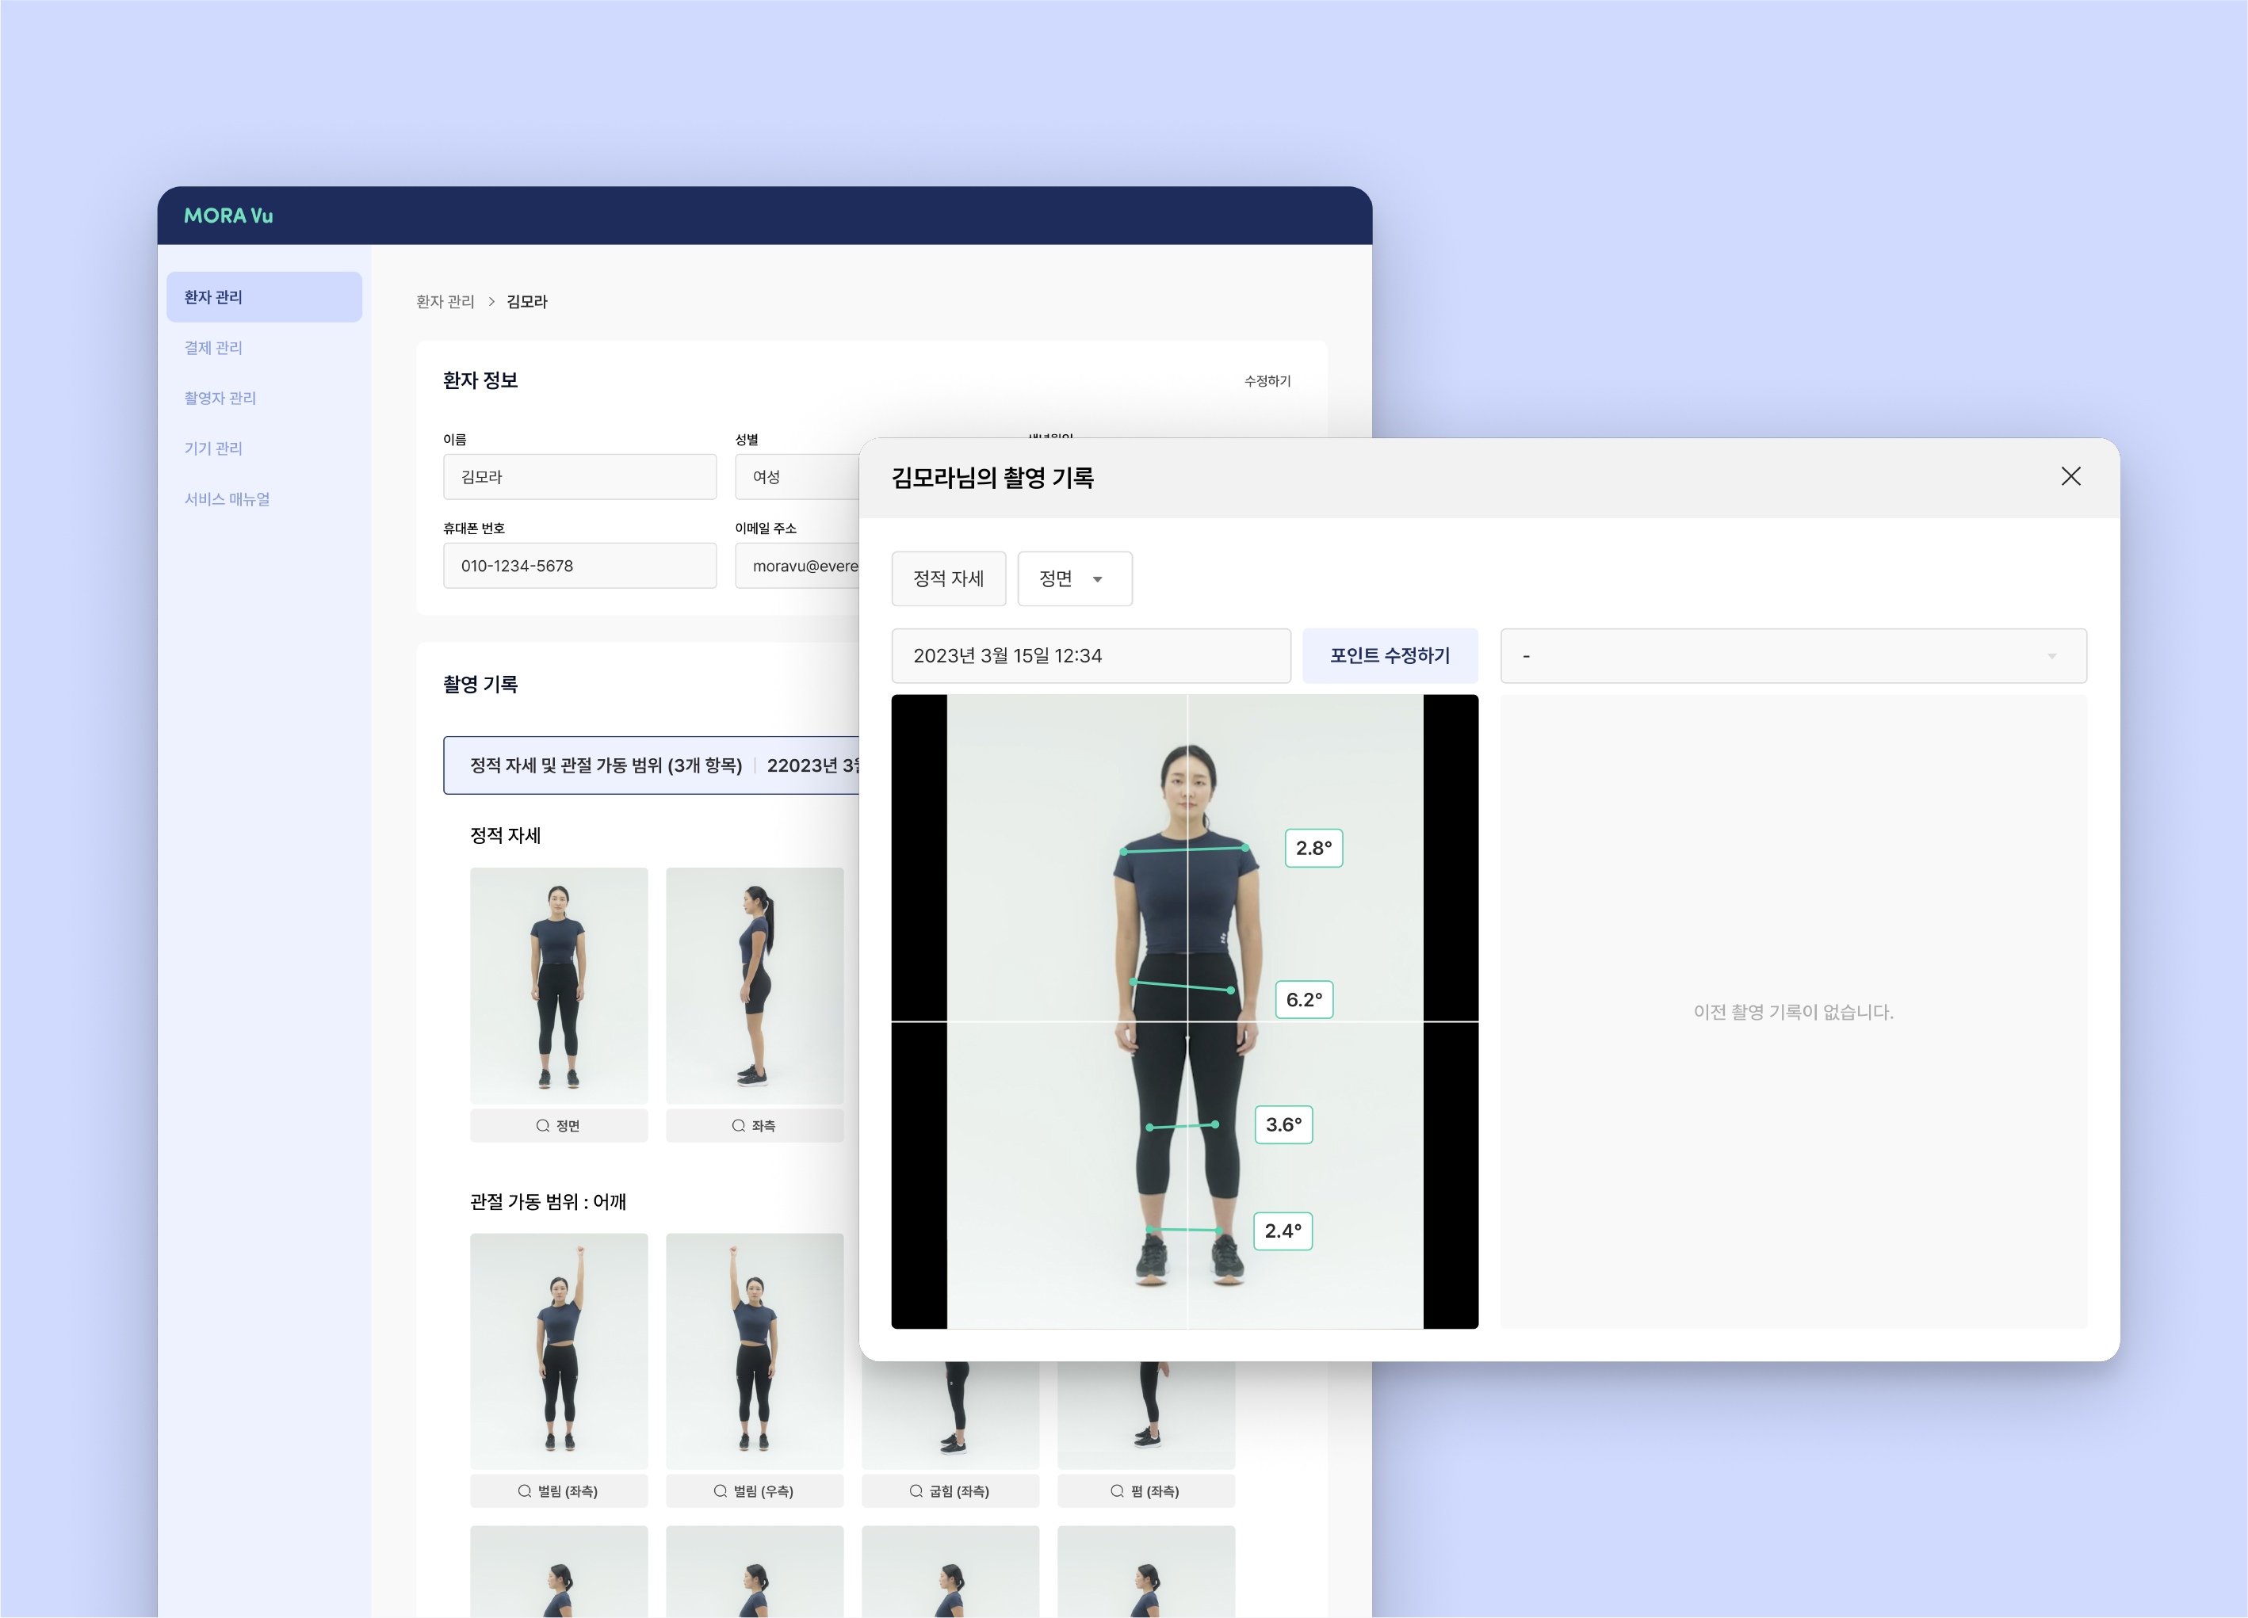The width and height of the screenshot is (2248, 1618).
Task: Click the 6.2° pelvis angle label
Action: tap(1303, 1000)
